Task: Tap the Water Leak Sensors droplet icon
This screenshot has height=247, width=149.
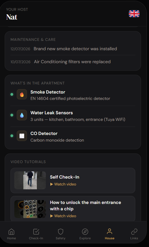Action: [x=22, y=115]
